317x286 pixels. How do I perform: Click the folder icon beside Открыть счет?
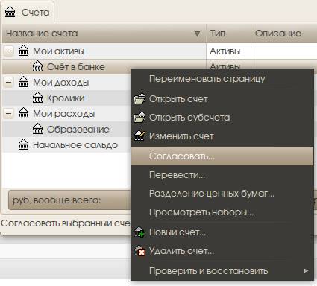pyautogui.click(x=139, y=99)
